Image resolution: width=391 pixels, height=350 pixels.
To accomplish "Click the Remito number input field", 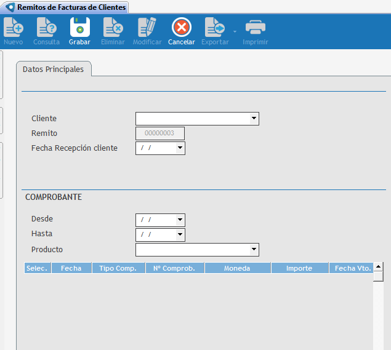I will coord(159,133).
